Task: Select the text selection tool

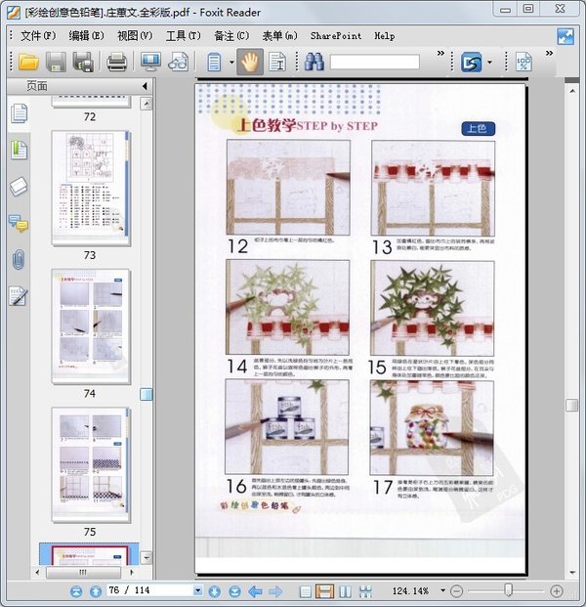Action: click(x=277, y=62)
